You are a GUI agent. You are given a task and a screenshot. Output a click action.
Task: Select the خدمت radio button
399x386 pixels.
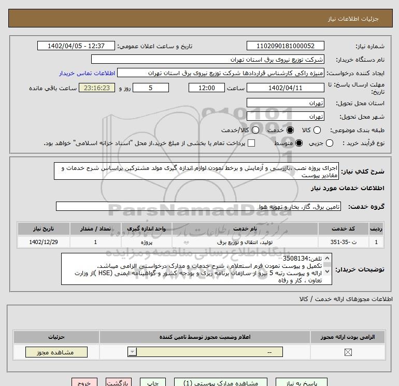point(290,130)
